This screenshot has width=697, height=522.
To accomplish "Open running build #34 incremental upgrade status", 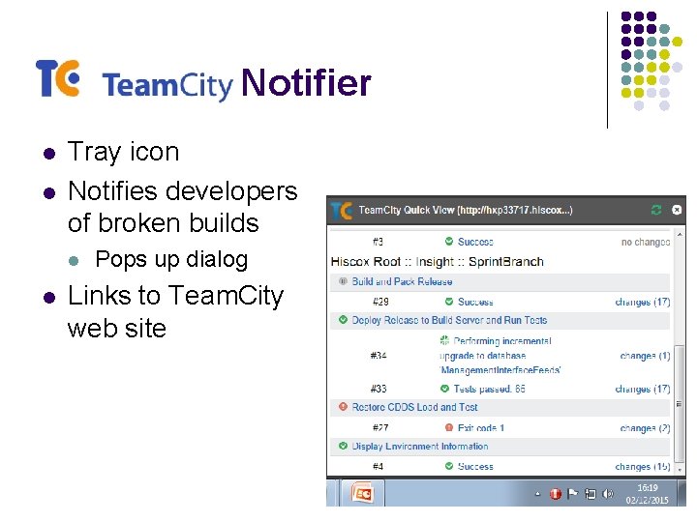I will click(500, 356).
